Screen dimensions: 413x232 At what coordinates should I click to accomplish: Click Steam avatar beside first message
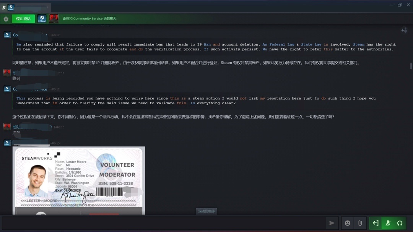[x=7, y=35]
